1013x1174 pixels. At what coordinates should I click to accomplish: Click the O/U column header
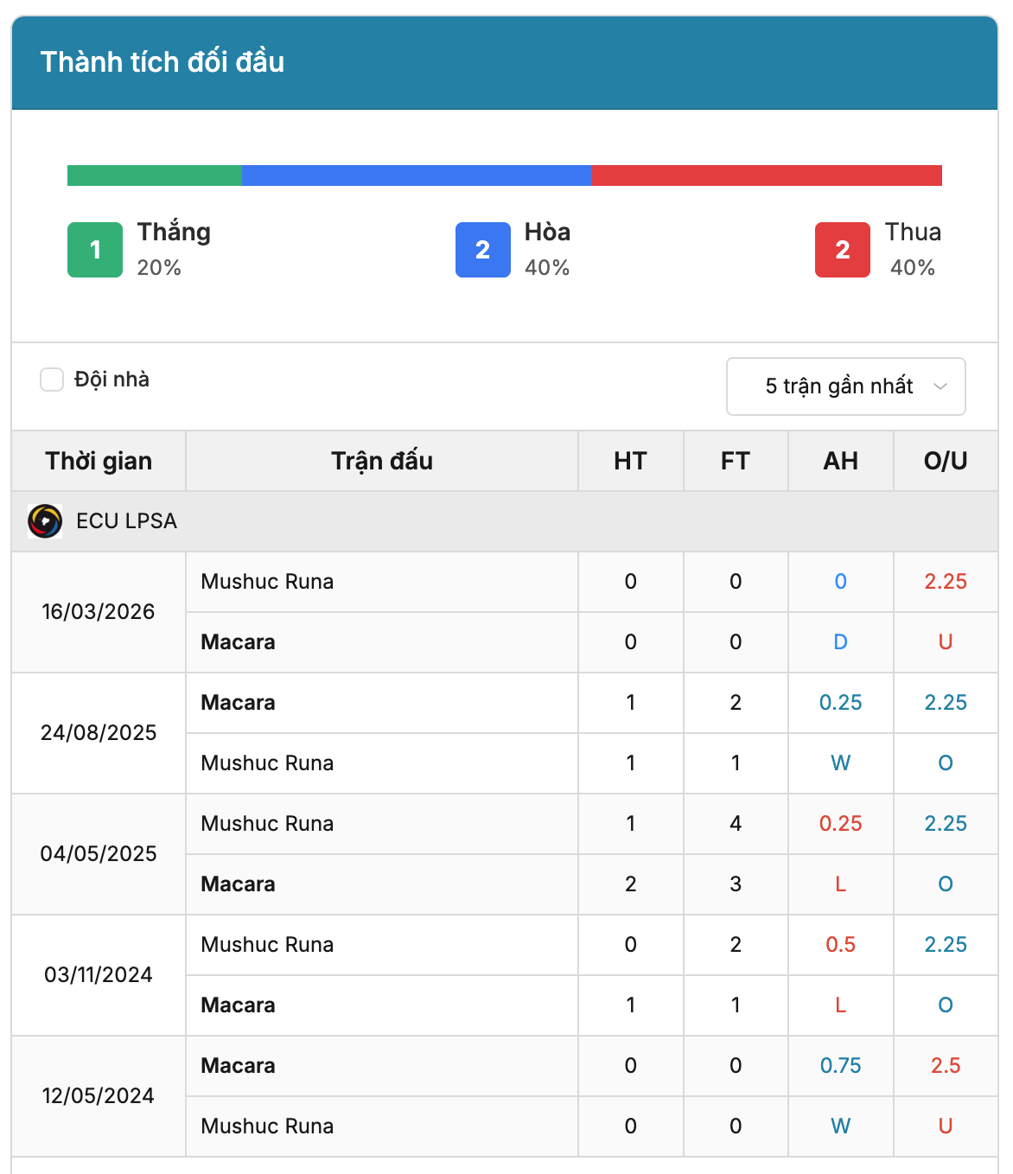(946, 461)
